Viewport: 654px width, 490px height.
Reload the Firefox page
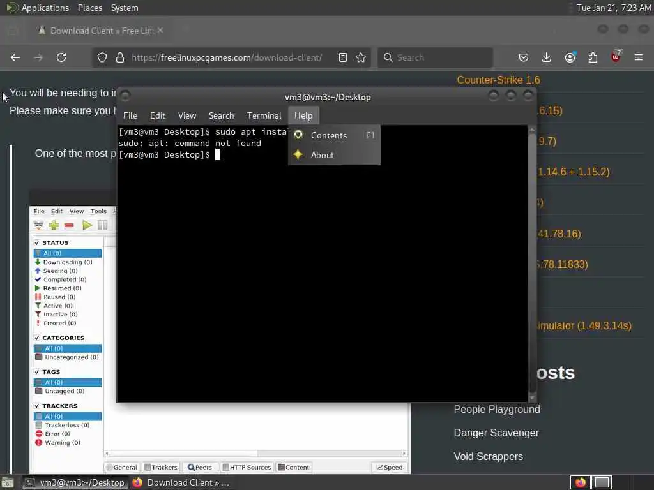(x=61, y=57)
